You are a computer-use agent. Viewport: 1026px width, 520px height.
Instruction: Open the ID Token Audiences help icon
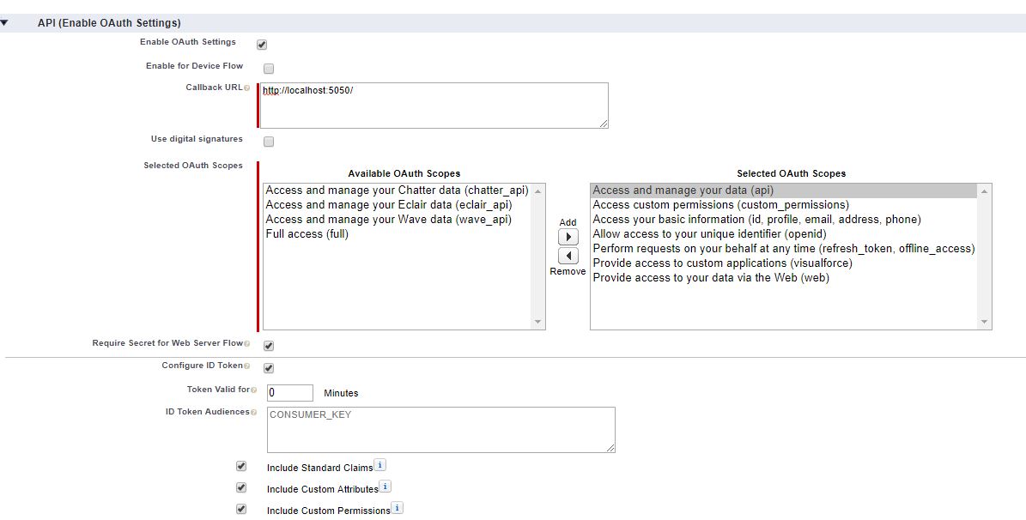click(x=253, y=412)
